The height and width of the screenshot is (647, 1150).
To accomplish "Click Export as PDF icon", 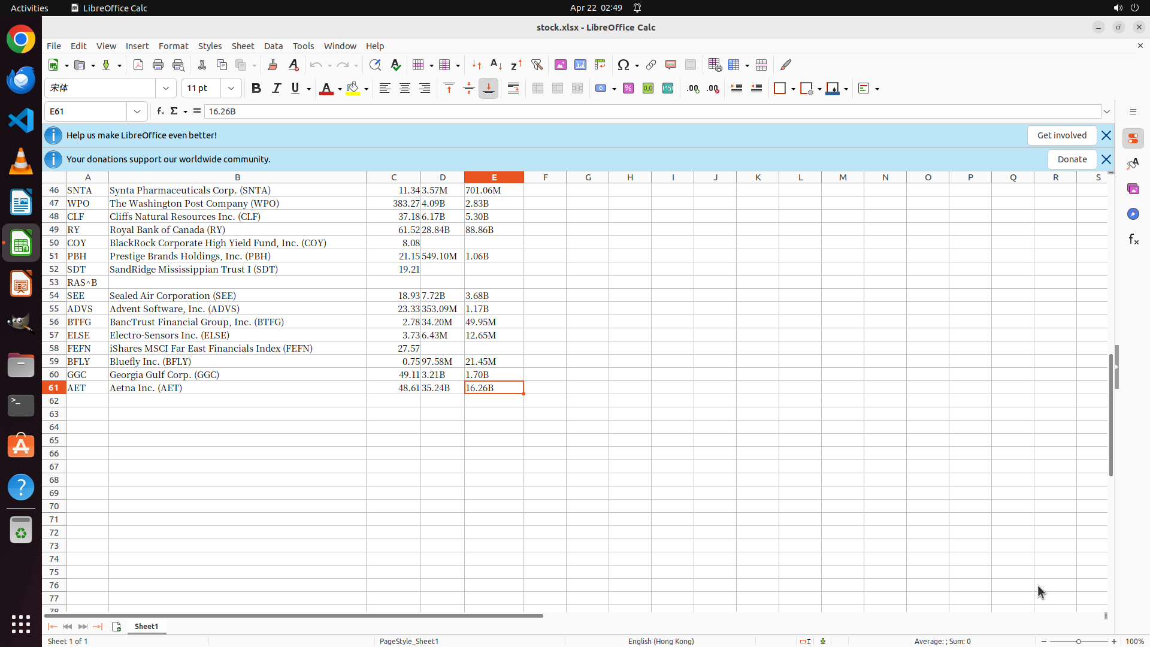I will (x=138, y=65).
